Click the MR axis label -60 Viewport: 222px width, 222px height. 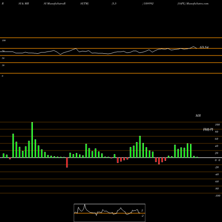(x=217, y=182)
